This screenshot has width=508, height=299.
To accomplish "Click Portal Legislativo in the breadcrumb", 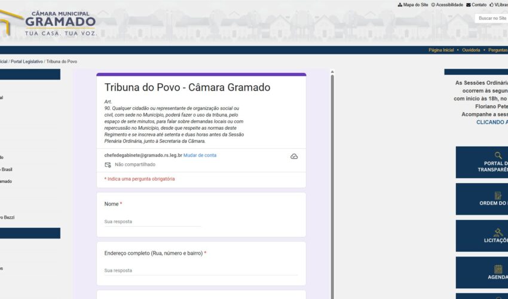I will [x=26, y=62].
